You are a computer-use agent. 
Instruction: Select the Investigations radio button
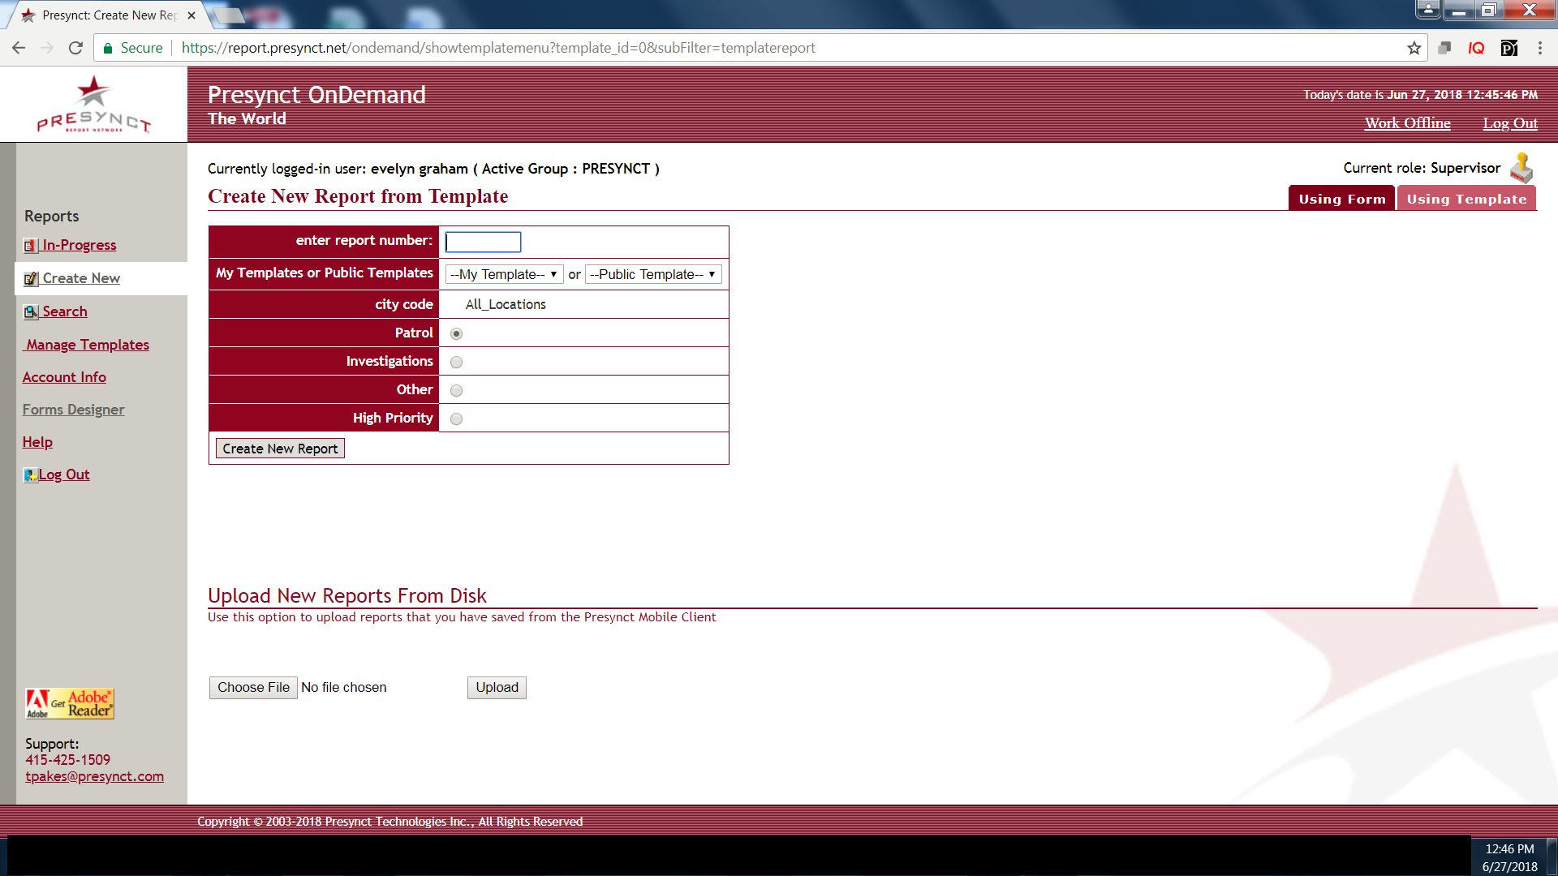457,363
